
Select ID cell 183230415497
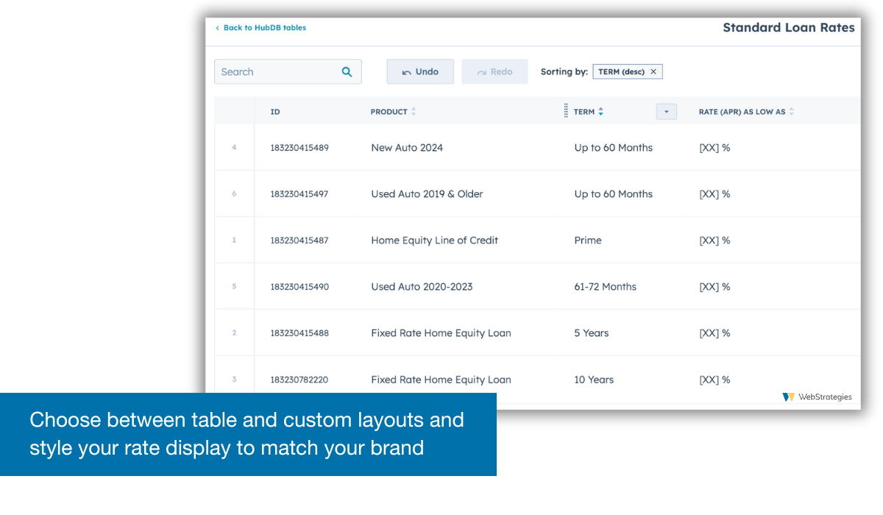[299, 194]
